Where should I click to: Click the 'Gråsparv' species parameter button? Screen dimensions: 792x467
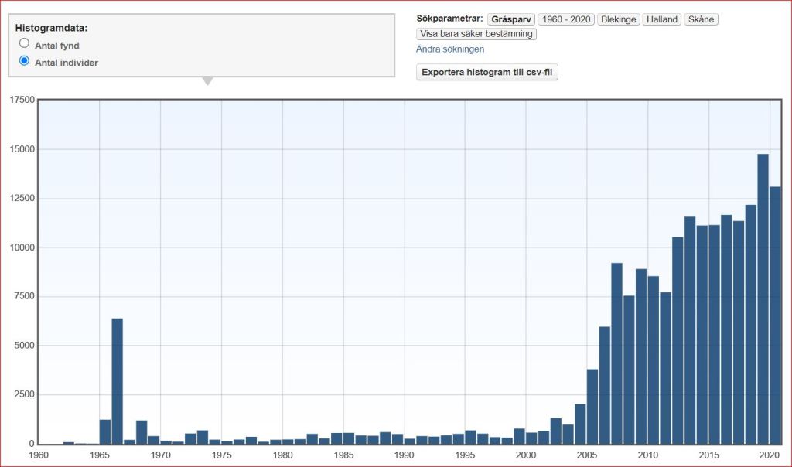tap(510, 19)
